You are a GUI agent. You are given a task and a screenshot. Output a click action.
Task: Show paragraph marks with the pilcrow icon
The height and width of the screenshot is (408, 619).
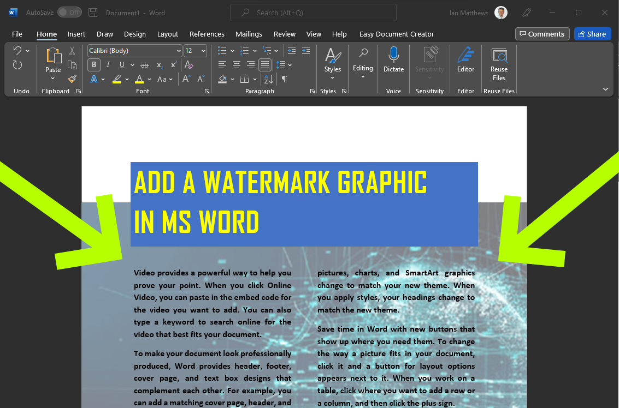click(284, 79)
